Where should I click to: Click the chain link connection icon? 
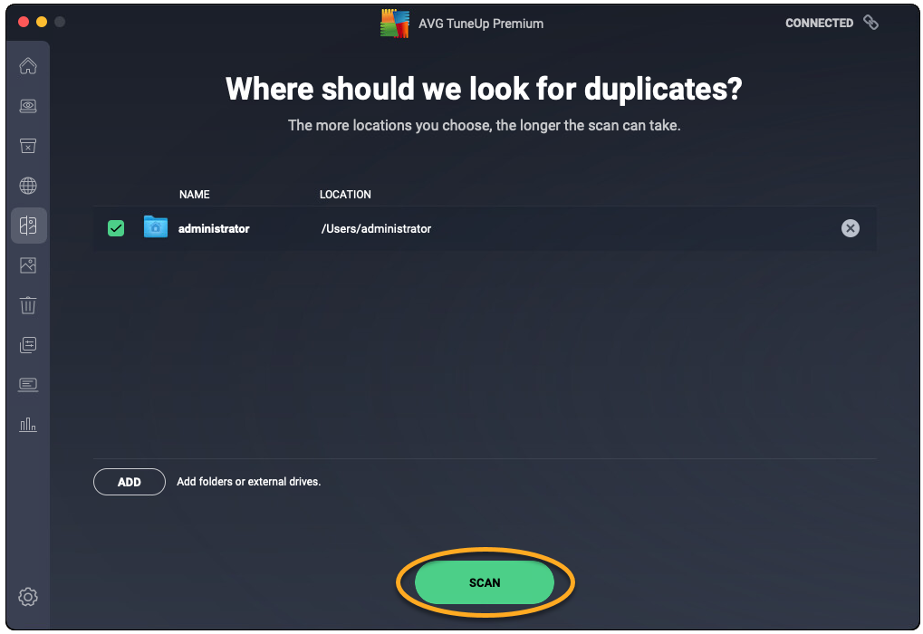[x=870, y=23]
